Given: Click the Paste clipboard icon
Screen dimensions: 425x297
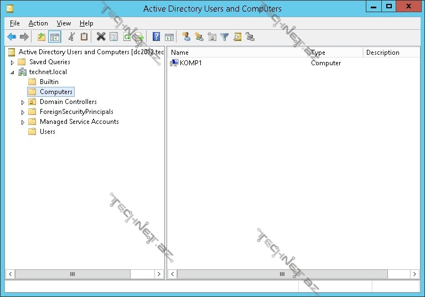Looking at the screenshot, I should click(x=84, y=37).
